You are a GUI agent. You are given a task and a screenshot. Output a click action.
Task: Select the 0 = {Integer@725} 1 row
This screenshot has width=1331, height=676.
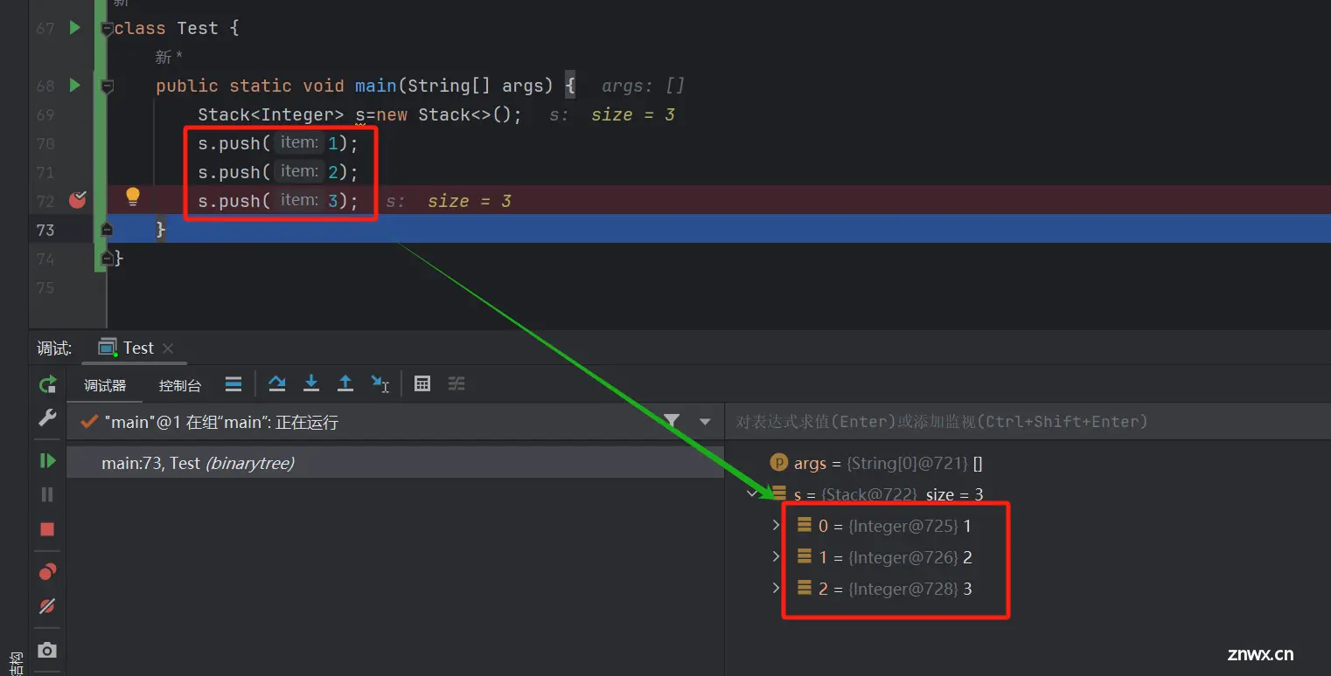pos(884,526)
